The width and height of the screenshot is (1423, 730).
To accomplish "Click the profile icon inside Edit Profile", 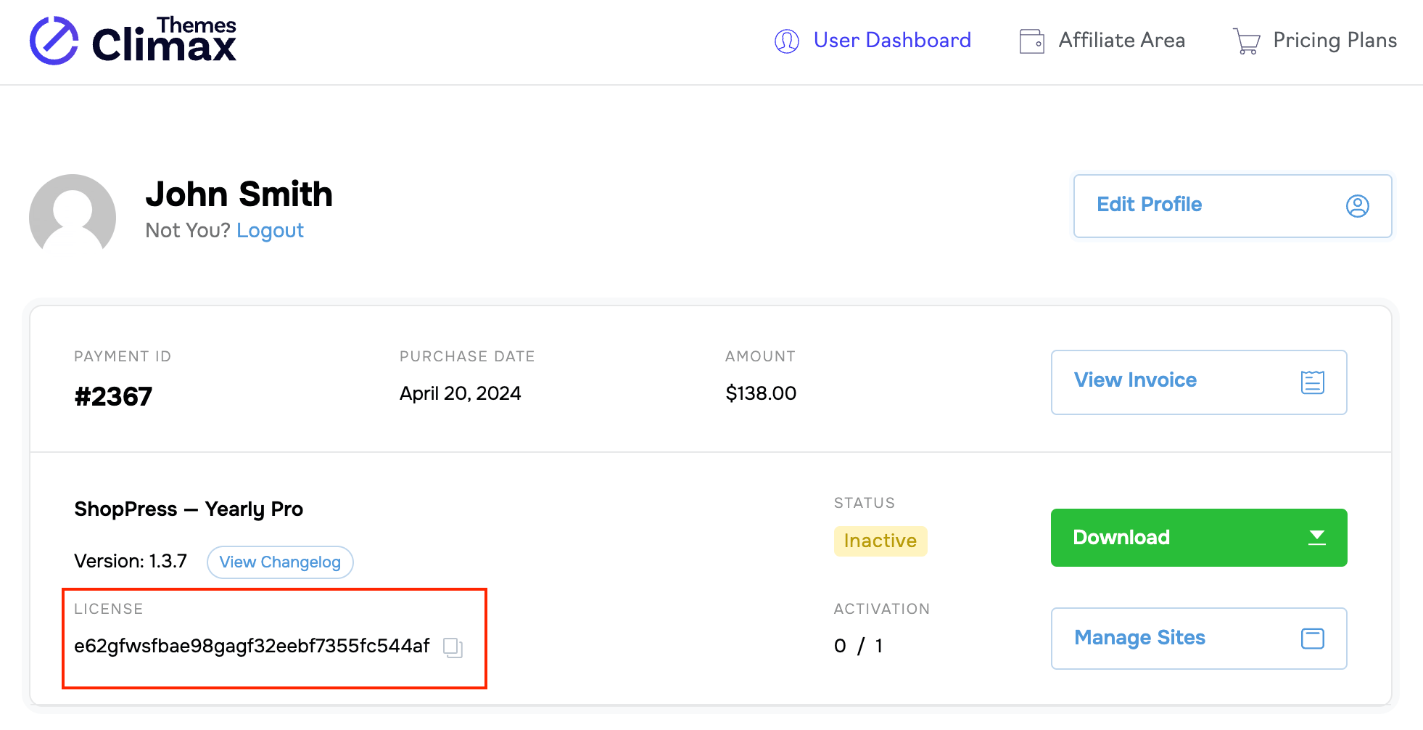I will [1357, 206].
